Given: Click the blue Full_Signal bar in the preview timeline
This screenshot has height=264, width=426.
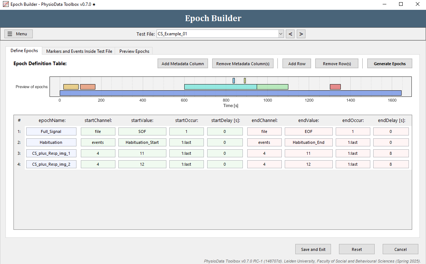Looking at the screenshot, I should pyautogui.click(x=229, y=93).
